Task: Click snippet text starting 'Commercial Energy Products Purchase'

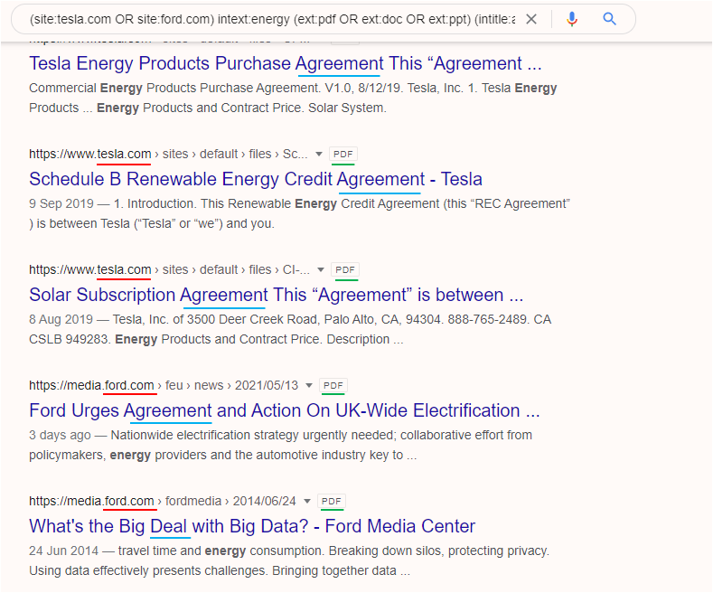Action: tap(293, 98)
